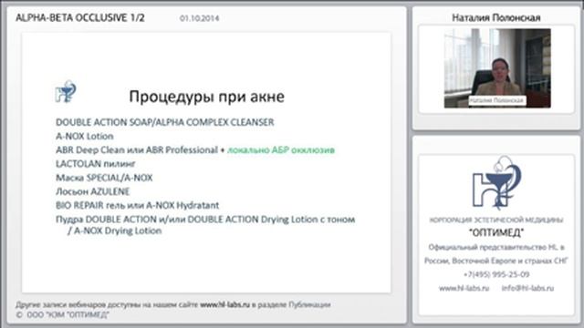
Task: Open www.hl-labs.ru in the contact panel
Action: pyautogui.click(x=464, y=288)
